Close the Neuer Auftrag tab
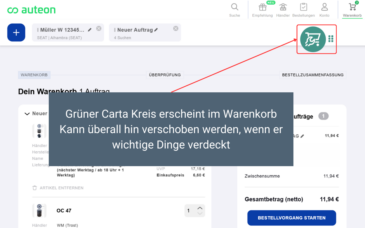 [x=176, y=28]
